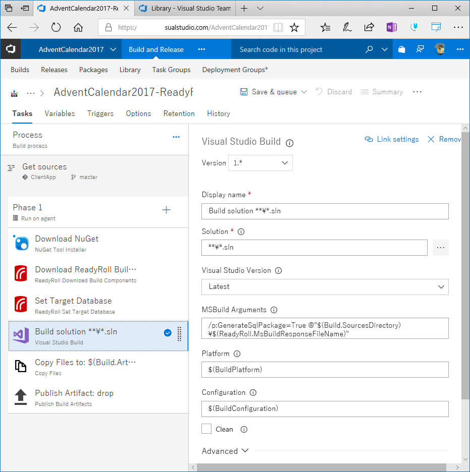The image size is (470, 472).
Task: Open web notes pen icon
Action: (347, 28)
